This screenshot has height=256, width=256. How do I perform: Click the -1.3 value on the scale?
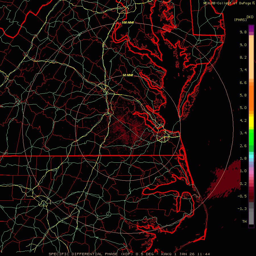click(x=242, y=209)
